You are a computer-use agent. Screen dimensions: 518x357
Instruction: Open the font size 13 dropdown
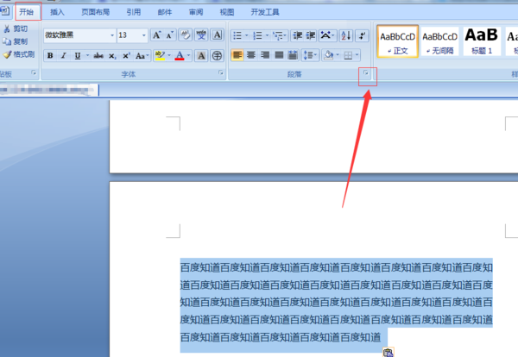[144, 35]
